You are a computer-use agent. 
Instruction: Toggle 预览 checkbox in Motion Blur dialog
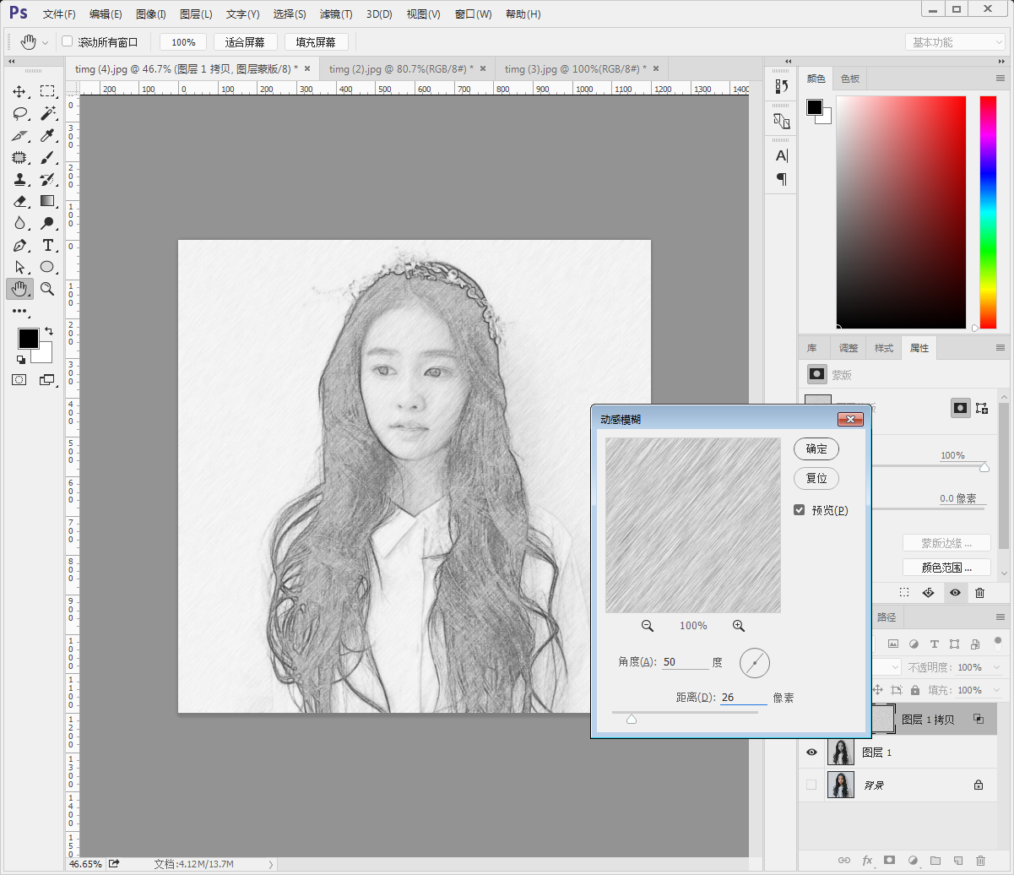coord(800,510)
